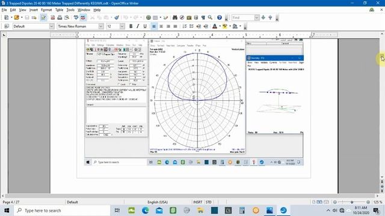Open Data Sources

[196, 17]
